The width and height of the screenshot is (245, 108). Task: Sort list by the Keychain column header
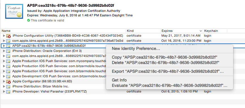(215, 31)
